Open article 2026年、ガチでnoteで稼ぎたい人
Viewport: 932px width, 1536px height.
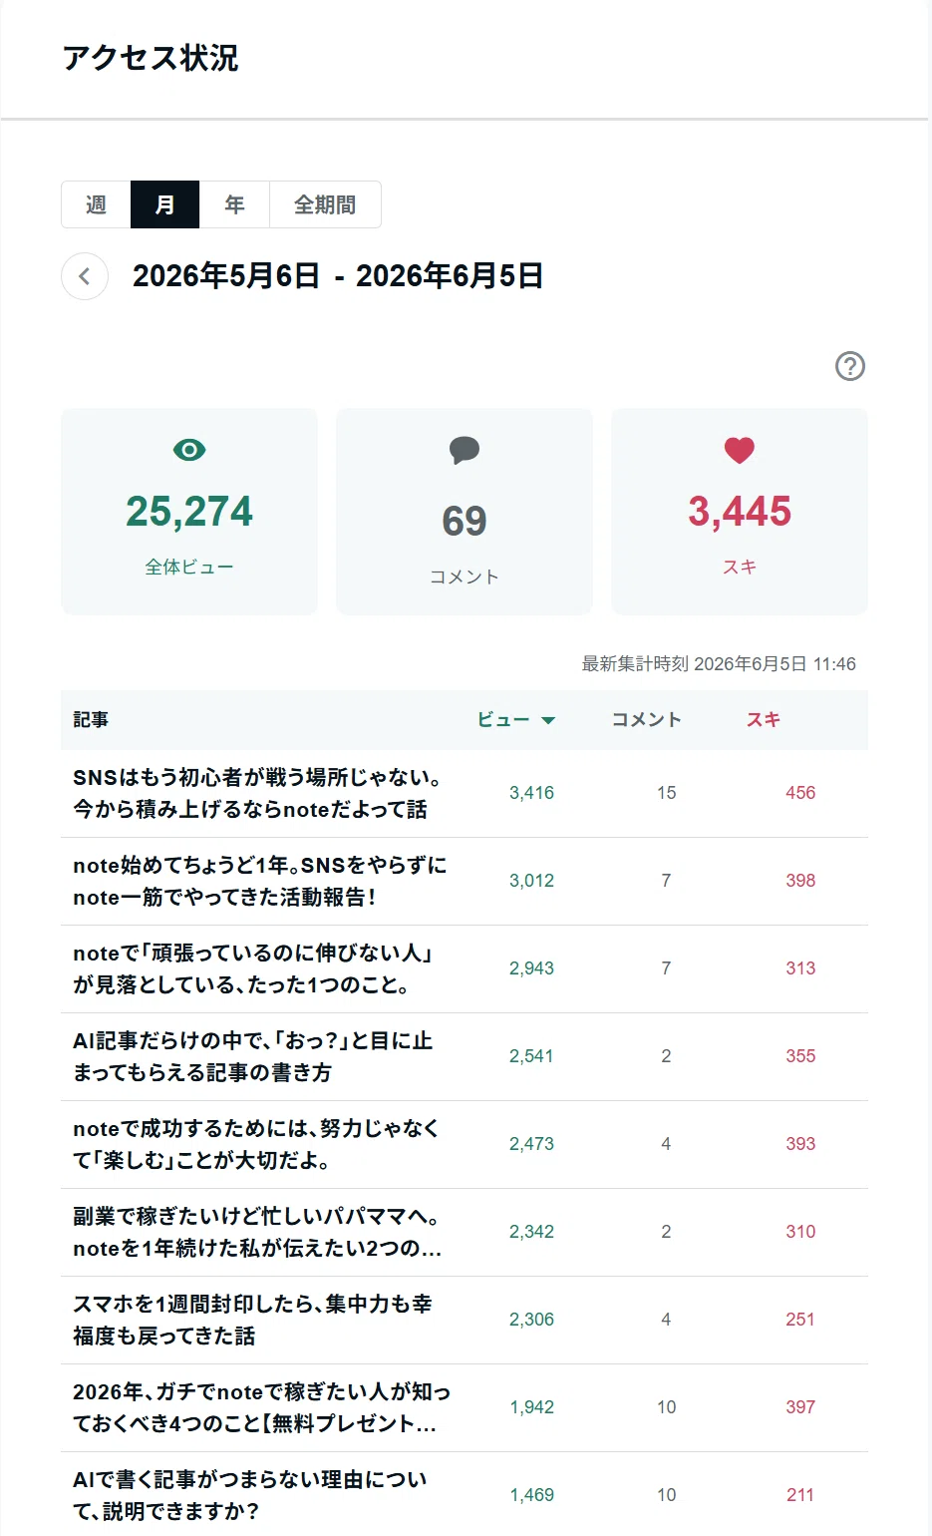[261, 1407]
